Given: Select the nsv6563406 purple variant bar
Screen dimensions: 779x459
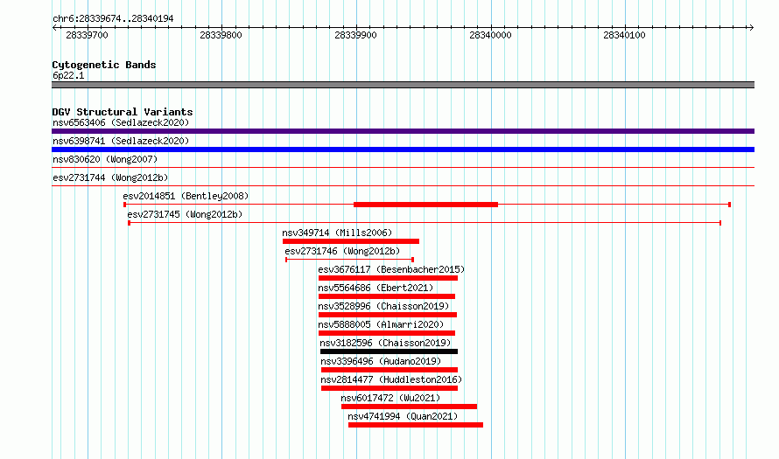Looking at the screenshot, I should point(403,131).
